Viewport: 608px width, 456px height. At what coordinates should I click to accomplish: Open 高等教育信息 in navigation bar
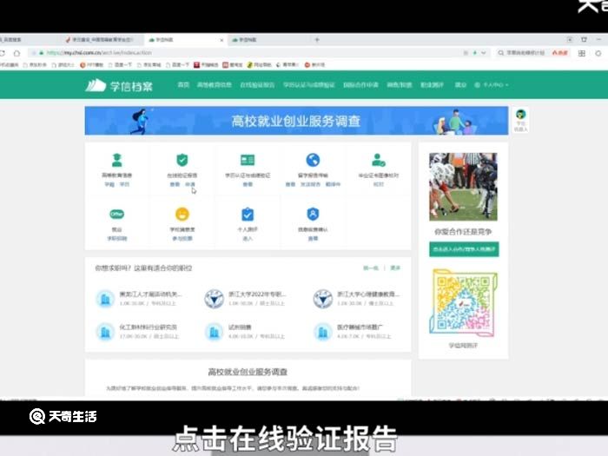click(x=214, y=85)
